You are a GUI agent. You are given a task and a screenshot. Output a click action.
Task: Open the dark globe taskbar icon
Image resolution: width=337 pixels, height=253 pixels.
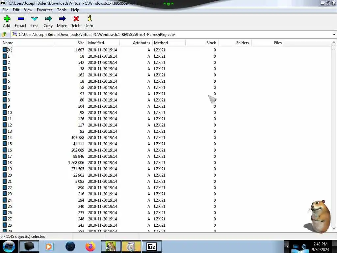[x=70, y=246]
